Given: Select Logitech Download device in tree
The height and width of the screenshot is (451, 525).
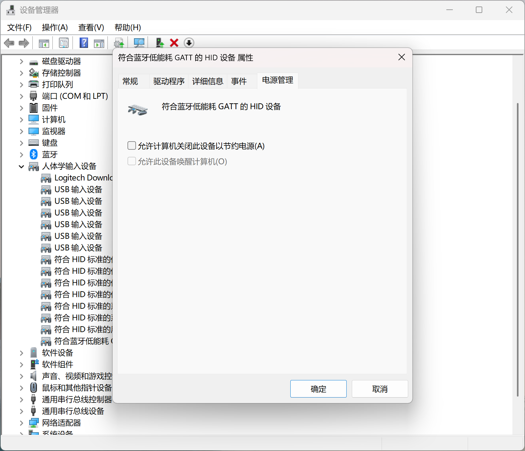Looking at the screenshot, I should pos(83,178).
